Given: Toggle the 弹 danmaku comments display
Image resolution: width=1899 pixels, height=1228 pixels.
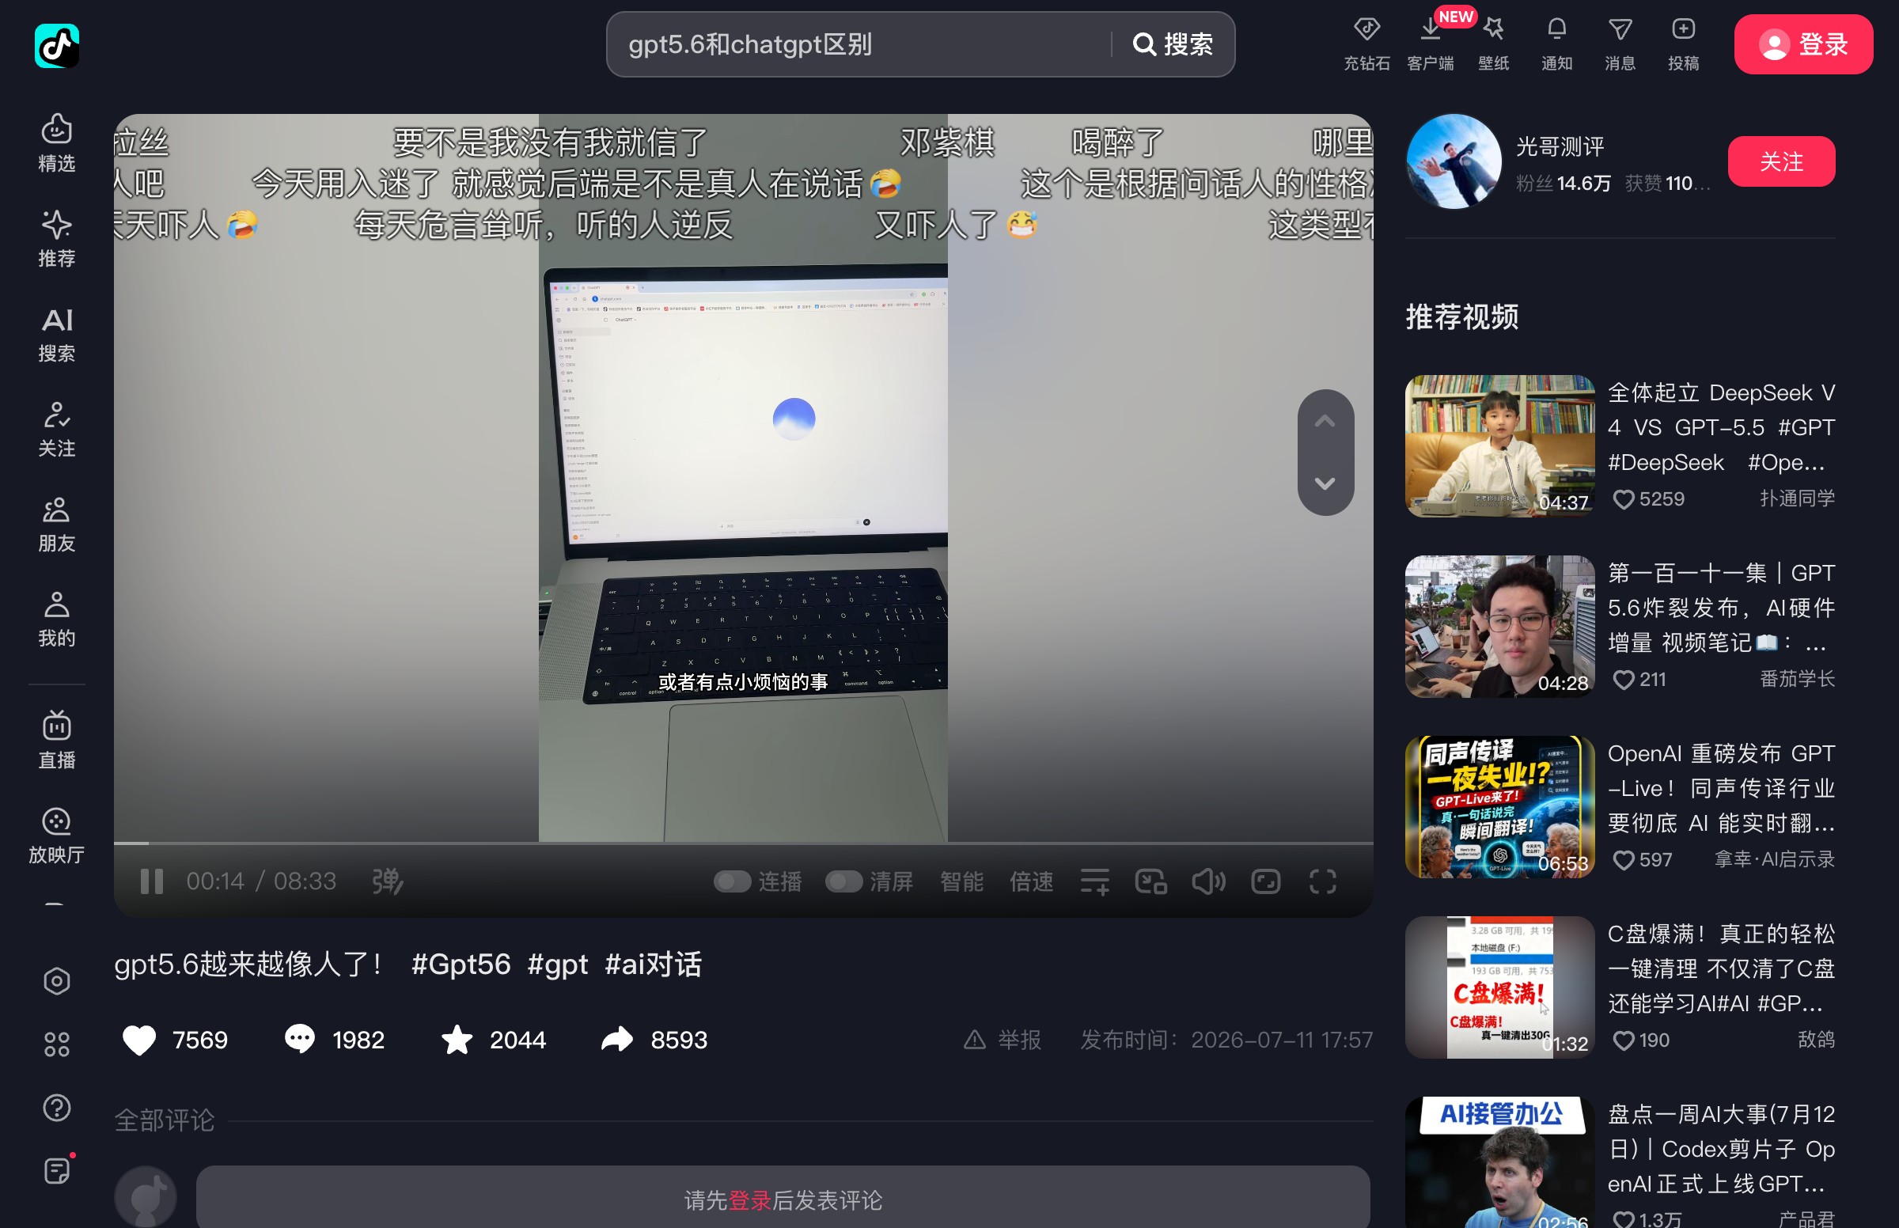Looking at the screenshot, I should coord(388,881).
